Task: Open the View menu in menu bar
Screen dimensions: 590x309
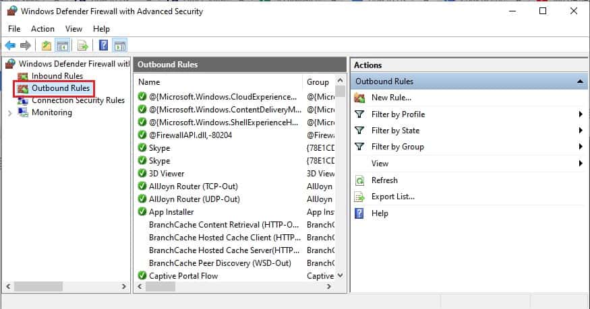Action: pos(73,29)
